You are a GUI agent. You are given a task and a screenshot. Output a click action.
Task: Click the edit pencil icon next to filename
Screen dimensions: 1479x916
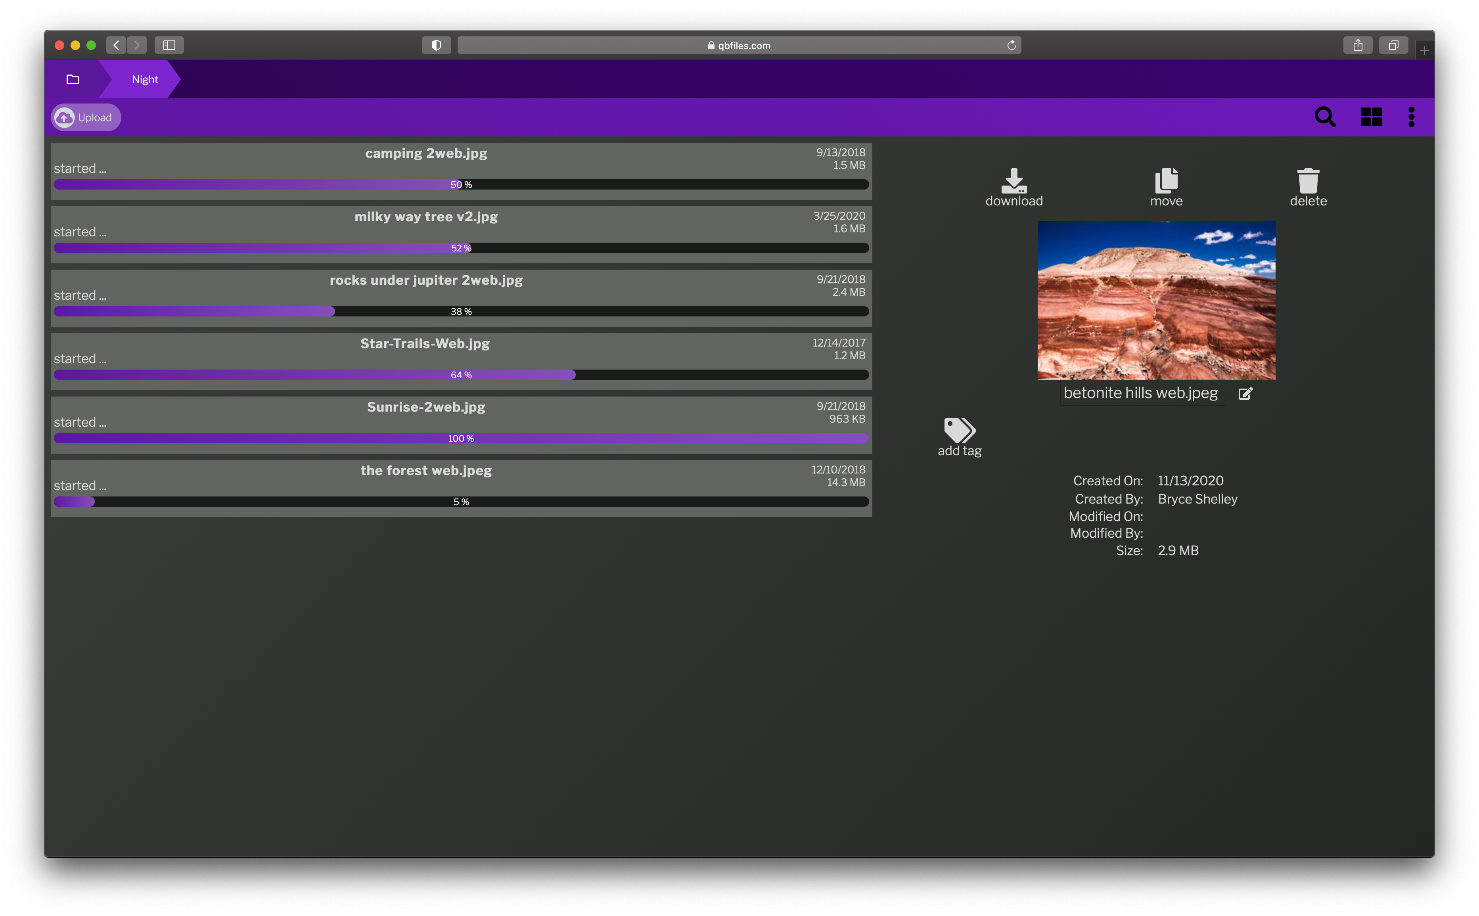[x=1245, y=393]
